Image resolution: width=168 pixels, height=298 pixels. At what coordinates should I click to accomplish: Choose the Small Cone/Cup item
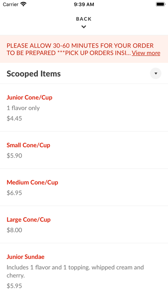click(84, 150)
